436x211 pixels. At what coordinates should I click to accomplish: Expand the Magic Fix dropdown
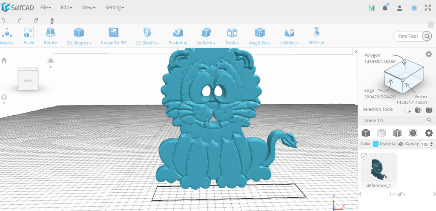[260, 36]
